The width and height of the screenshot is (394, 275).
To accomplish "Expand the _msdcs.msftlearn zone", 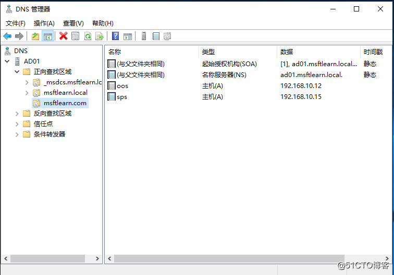I will click(27, 82).
